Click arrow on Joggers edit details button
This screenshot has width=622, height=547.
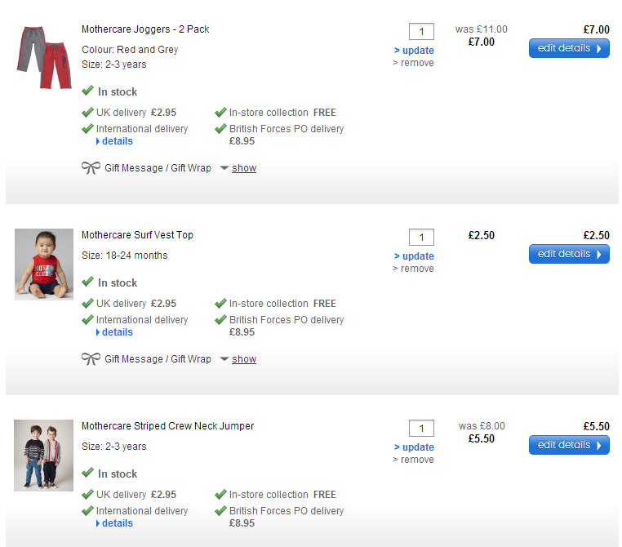click(x=598, y=48)
